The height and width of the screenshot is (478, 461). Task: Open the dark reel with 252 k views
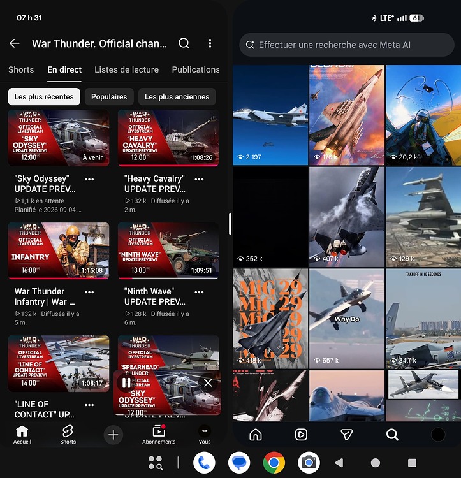coord(270,217)
